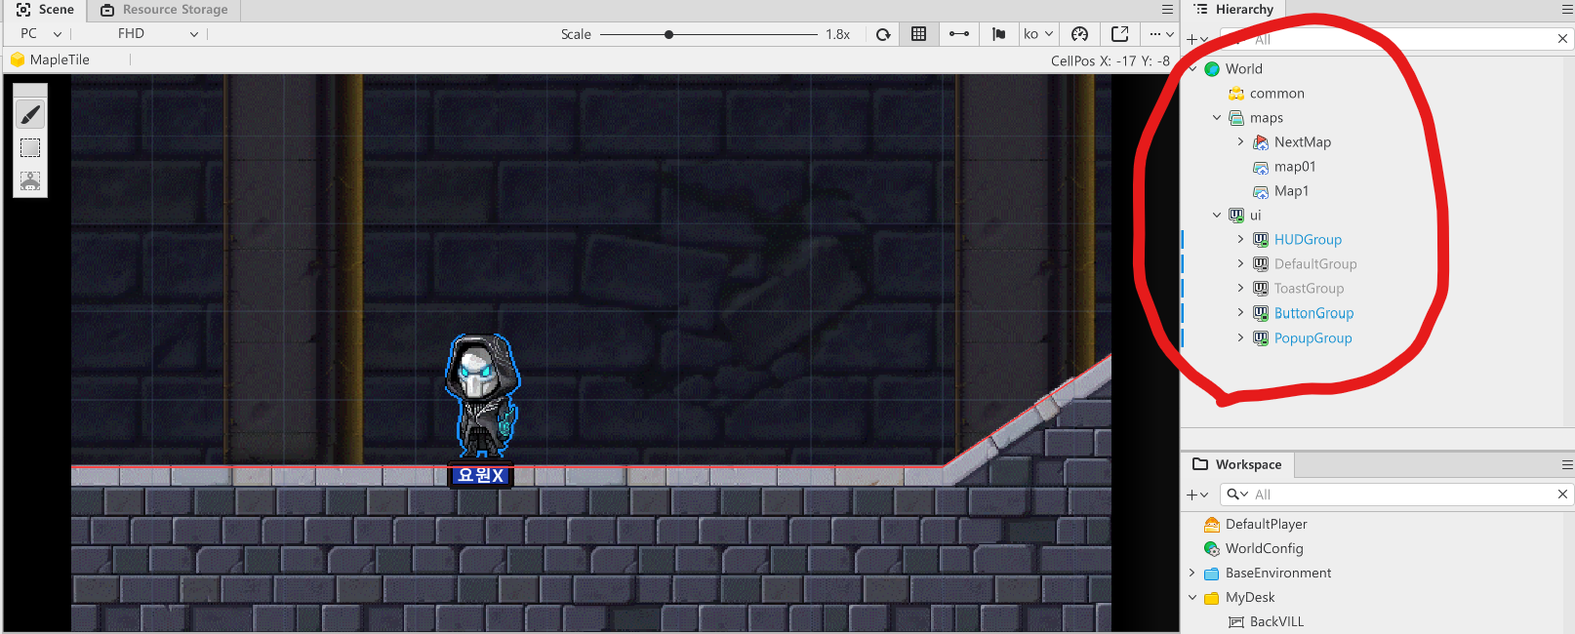This screenshot has width=1575, height=634.
Task: Collapse the MyDesk folder
Action: point(1192,598)
